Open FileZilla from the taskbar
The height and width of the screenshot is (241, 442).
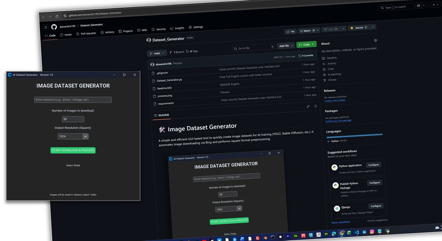[x=257, y=238]
